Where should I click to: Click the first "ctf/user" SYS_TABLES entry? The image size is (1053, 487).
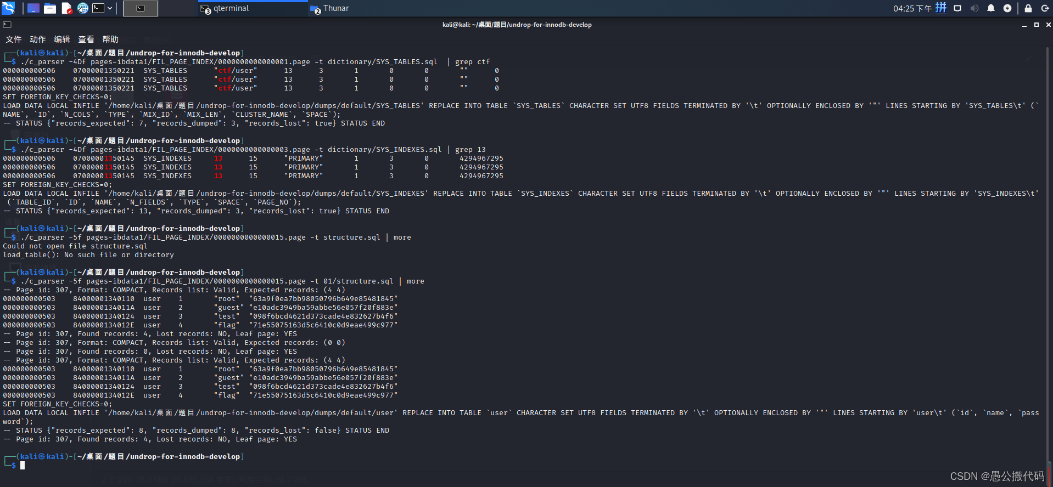coord(236,71)
